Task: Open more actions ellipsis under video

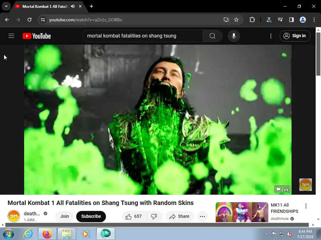Action: (203, 217)
